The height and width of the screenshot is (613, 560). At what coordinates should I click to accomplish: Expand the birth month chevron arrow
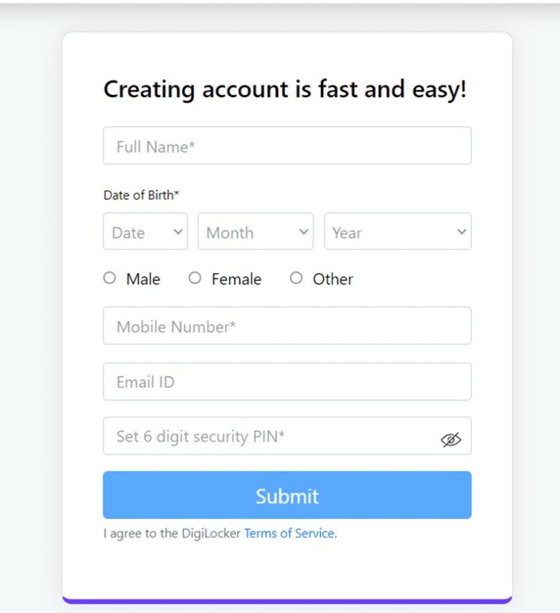303,231
